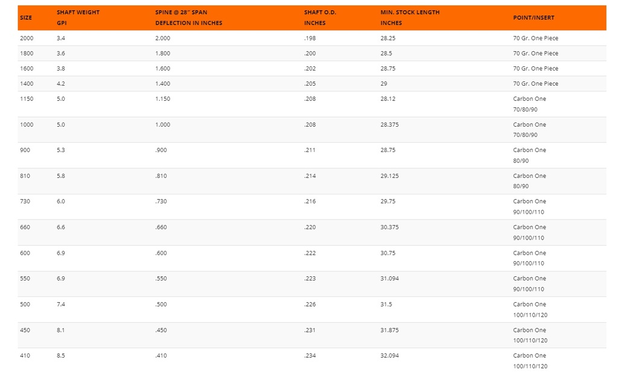Image resolution: width=618 pixels, height=374 pixels.
Task: Select the .234 shaft O.D. cell
Action: click(x=309, y=355)
